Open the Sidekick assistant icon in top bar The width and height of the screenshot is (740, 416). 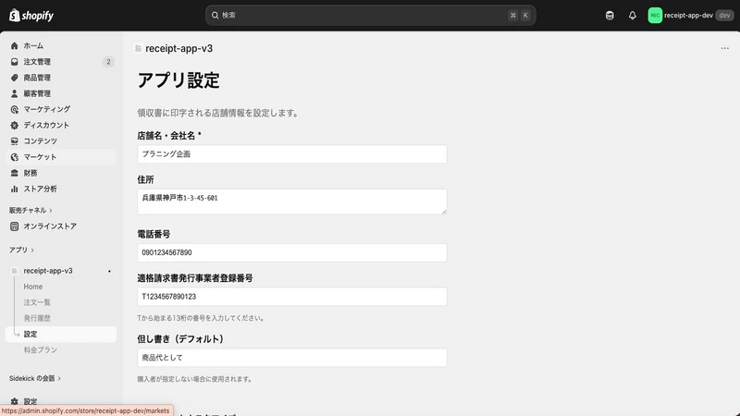click(610, 16)
